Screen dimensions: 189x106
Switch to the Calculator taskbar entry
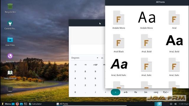point(35,104)
